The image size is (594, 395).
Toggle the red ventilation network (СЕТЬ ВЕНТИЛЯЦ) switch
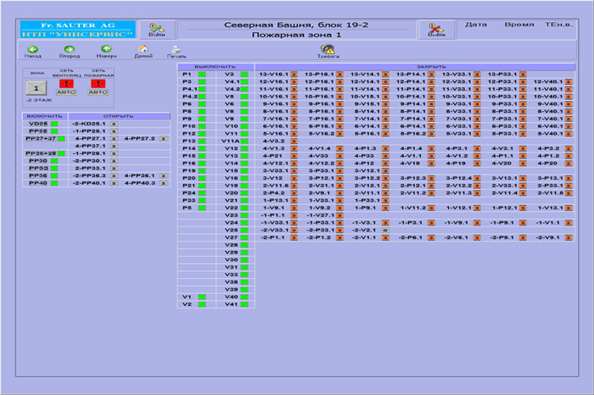pyautogui.click(x=66, y=84)
